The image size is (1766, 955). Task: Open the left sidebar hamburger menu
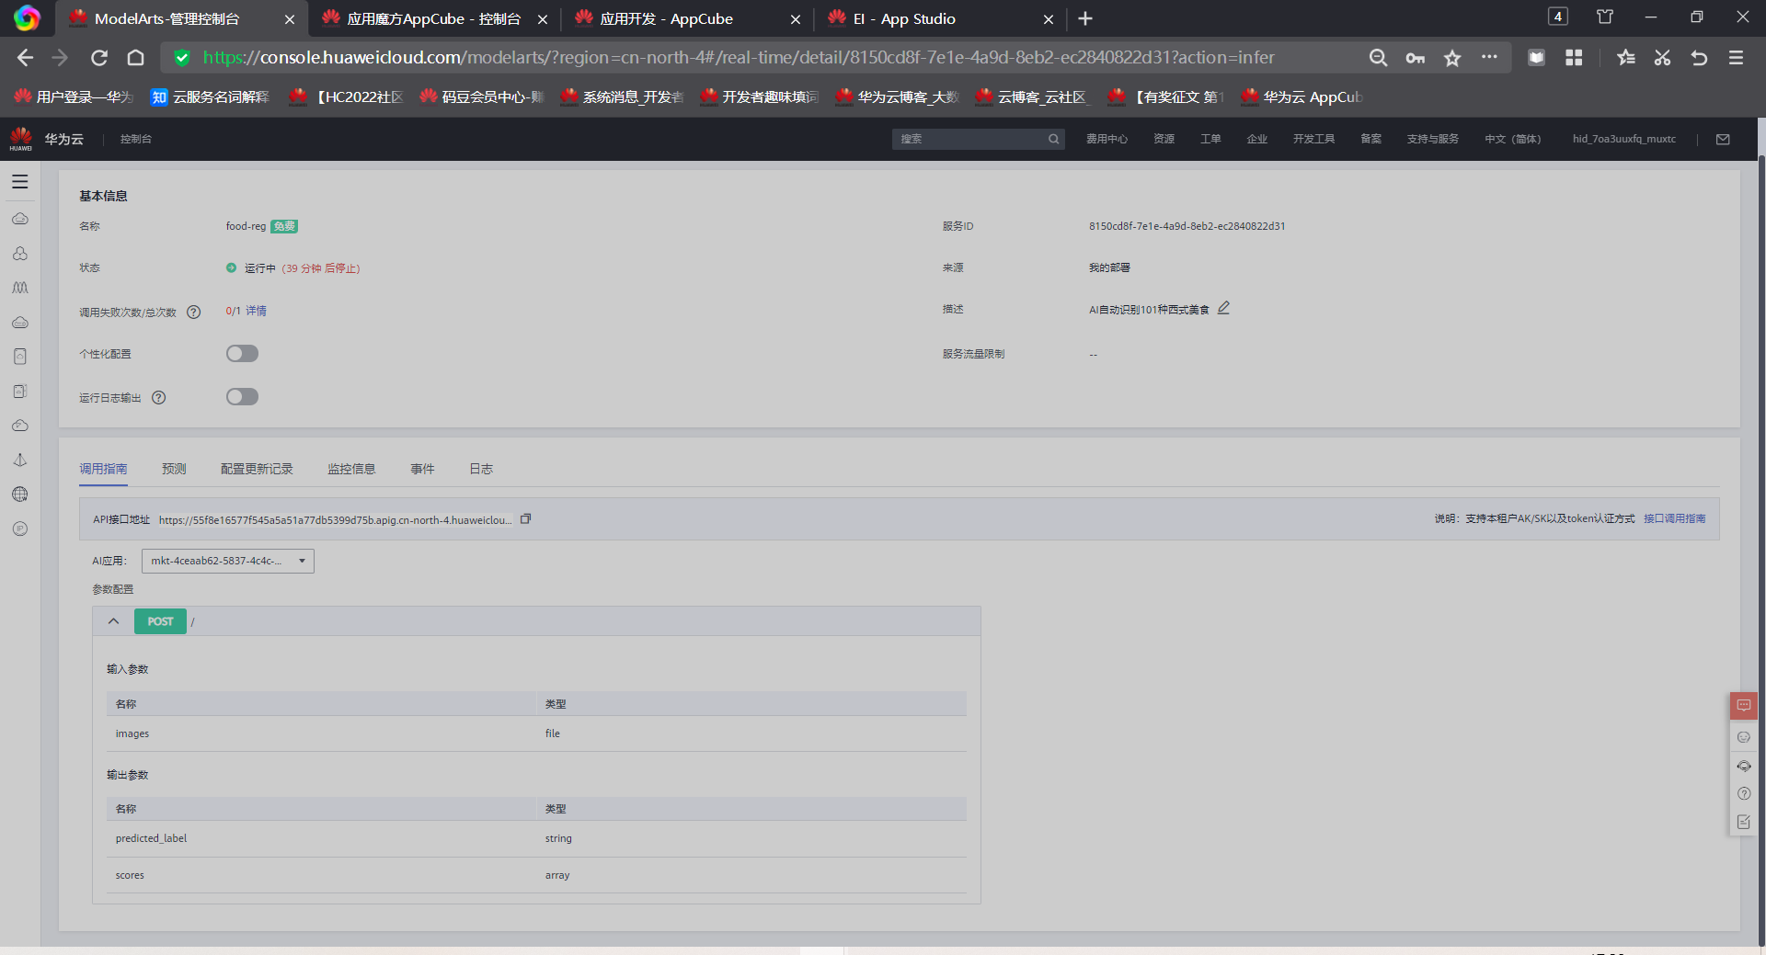tap(20, 182)
